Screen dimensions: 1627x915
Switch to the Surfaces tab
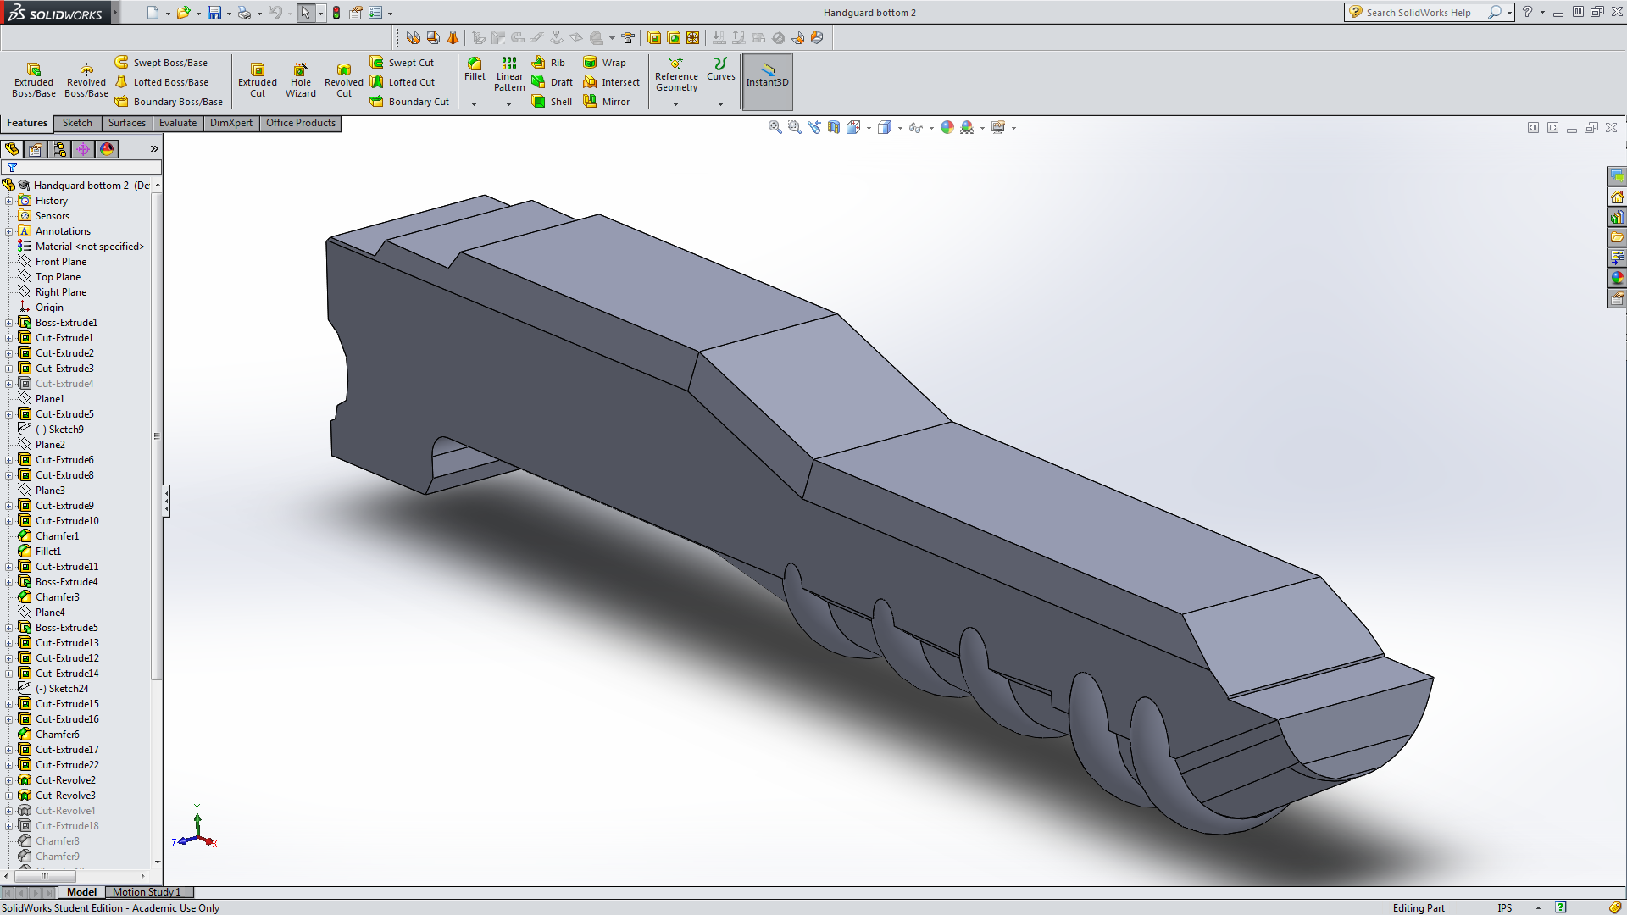click(127, 123)
